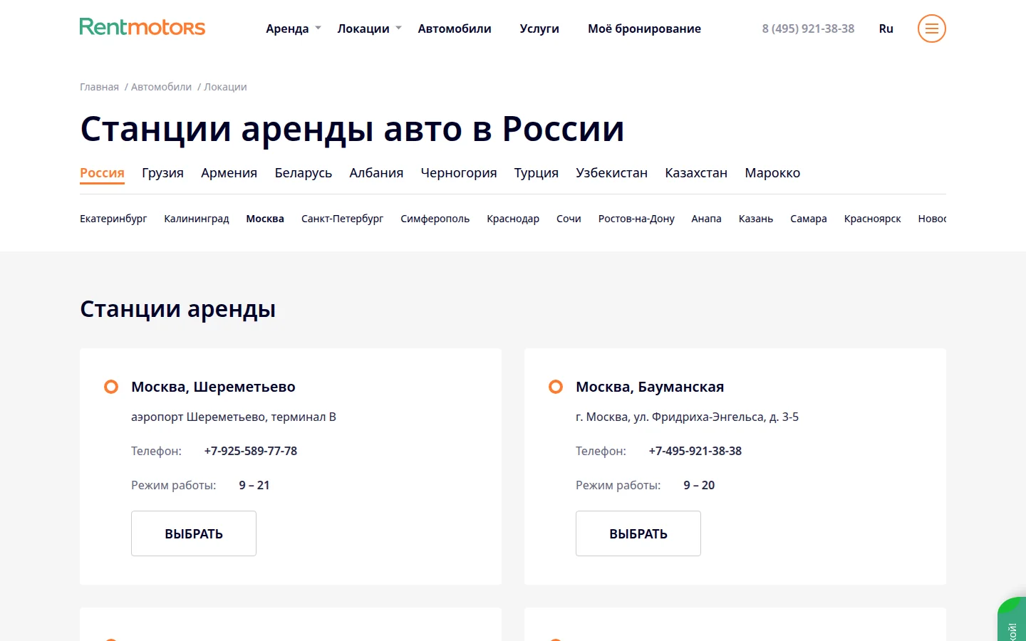The image size is (1026, 641).
Task: Open the Албания tab
Action: (376, 173)
